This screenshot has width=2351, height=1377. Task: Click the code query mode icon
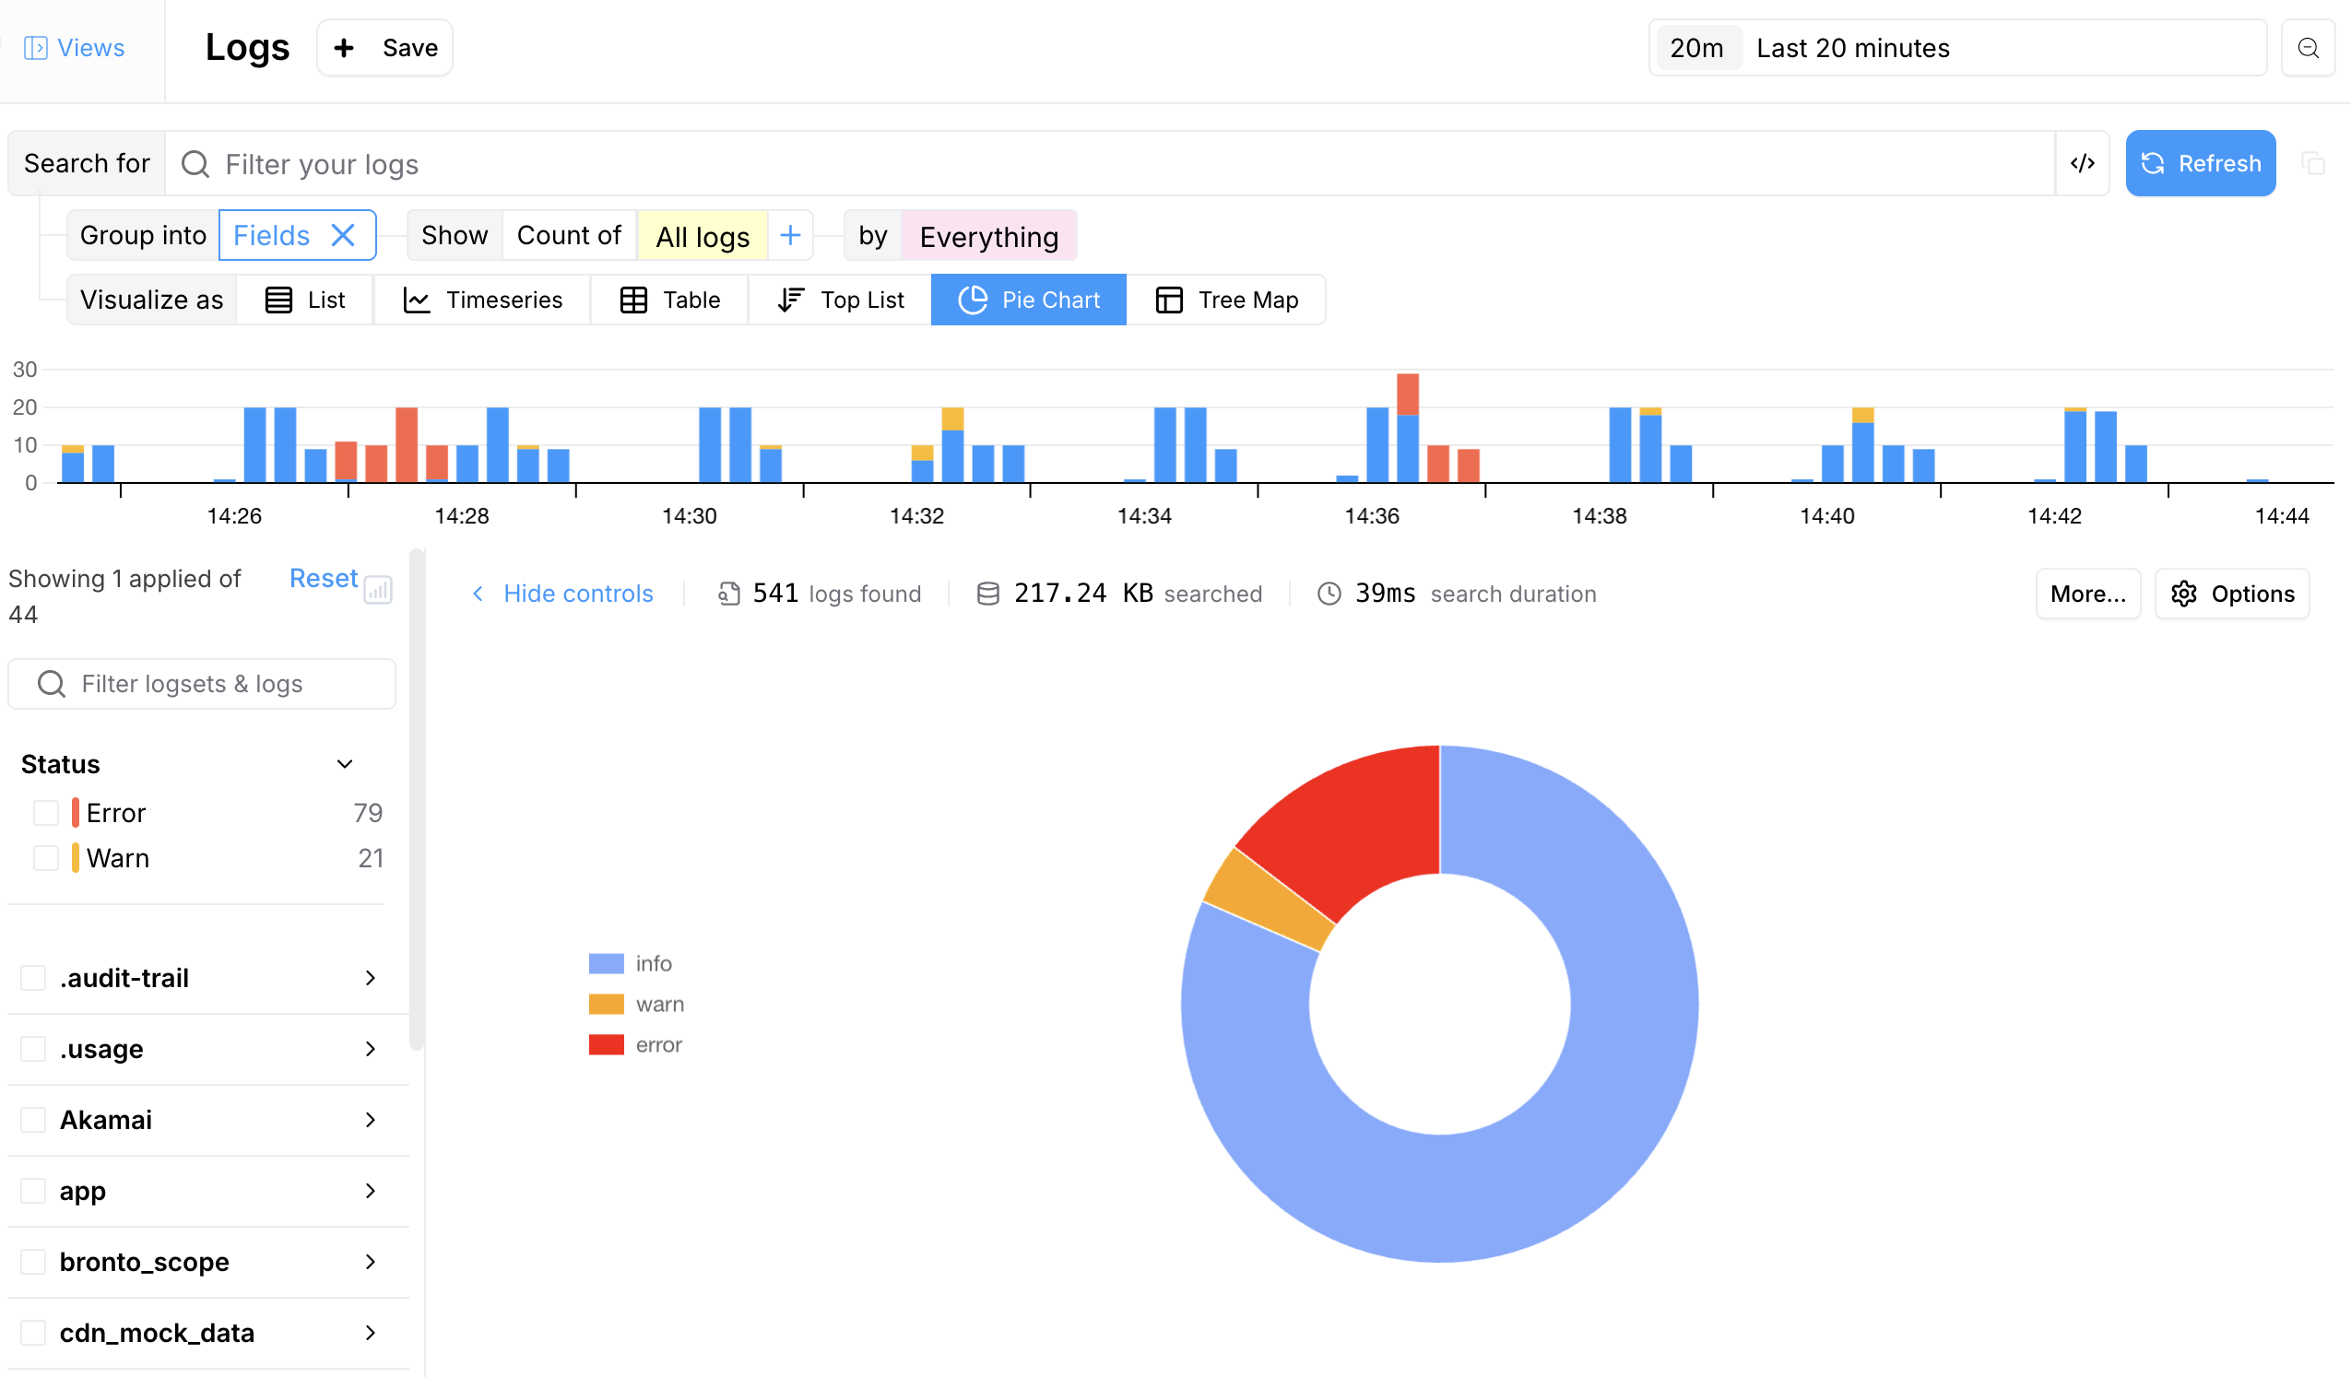click(x=2082, y=163)
